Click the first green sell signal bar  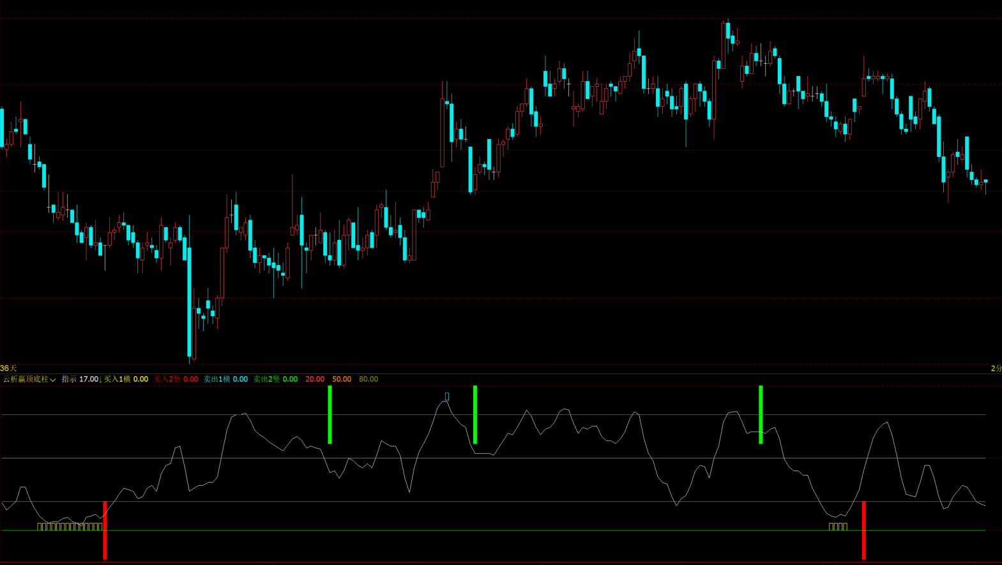click(x=330, y=414)
